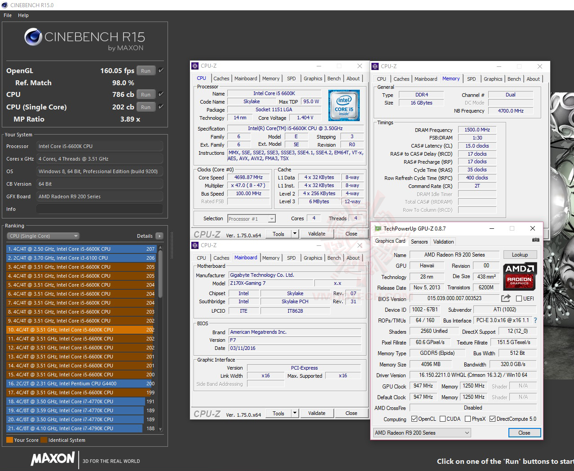Run the CPU benchmark

click(146, 94)
